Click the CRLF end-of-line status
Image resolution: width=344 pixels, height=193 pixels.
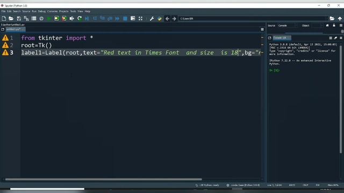point(305,185)
